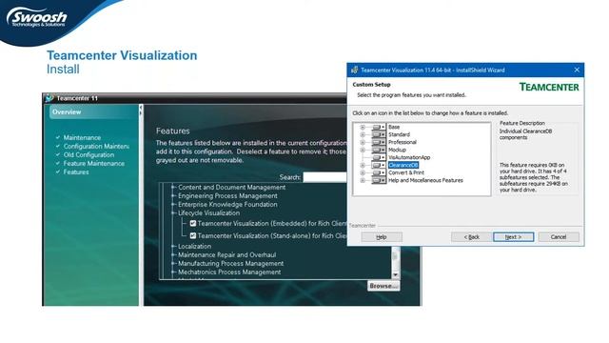Open the Standard feature install-state icon

coord(378,134)
